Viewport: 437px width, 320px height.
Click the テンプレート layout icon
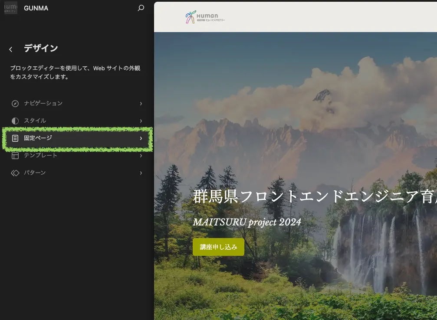tap(15, 156)
